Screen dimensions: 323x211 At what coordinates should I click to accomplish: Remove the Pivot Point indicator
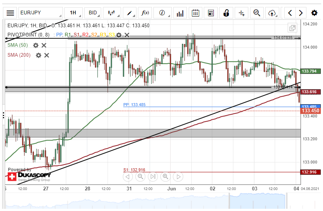coord(127,35)
